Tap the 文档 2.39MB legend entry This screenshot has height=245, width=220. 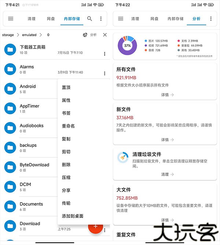pyautogui.click(x=188, y=41)
